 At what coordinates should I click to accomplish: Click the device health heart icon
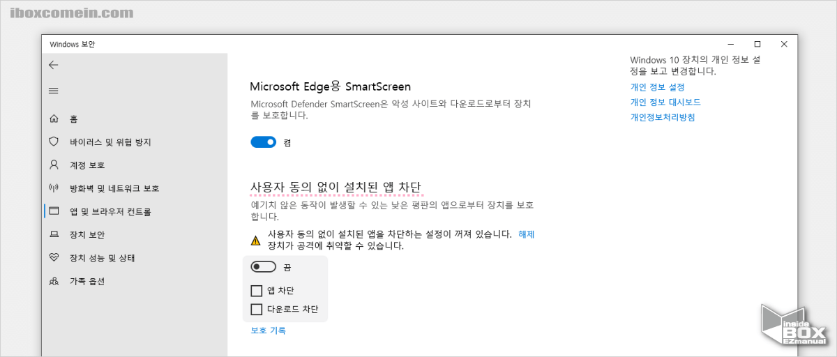(x=54, y=258)
